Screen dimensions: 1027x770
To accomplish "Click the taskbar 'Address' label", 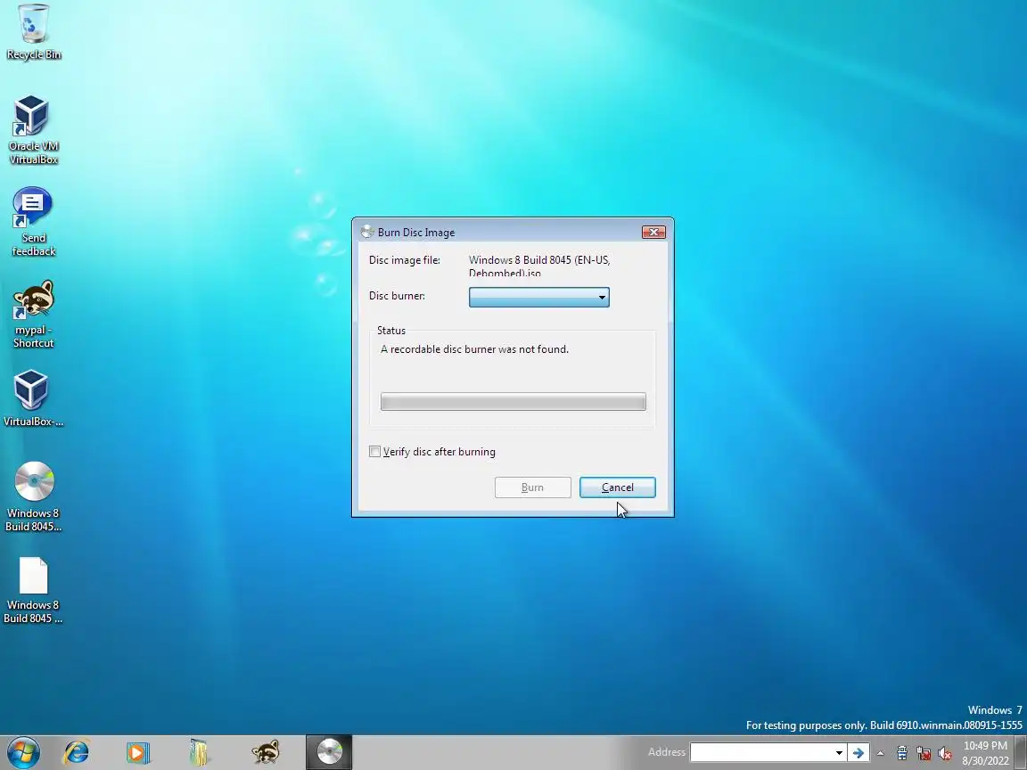I will coord(667,752).
